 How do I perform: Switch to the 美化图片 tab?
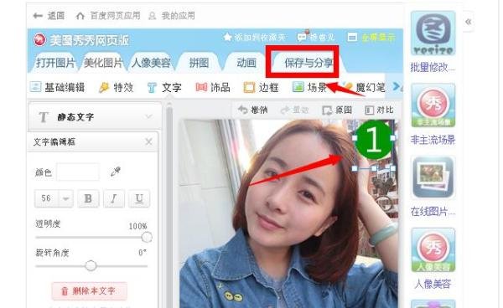click(x=103, y=63)
